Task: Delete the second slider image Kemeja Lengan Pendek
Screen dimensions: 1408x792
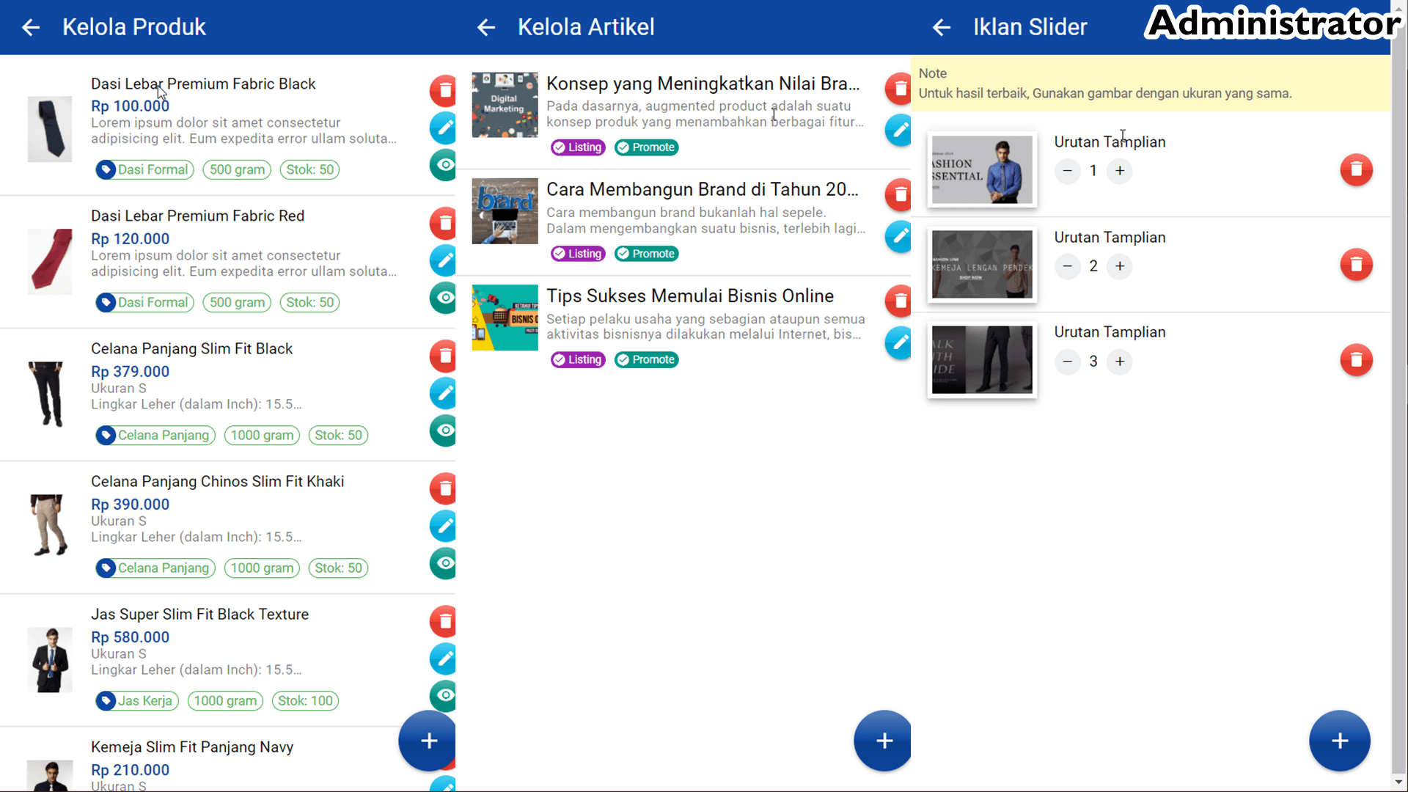Action: (x=1356, y=265)
